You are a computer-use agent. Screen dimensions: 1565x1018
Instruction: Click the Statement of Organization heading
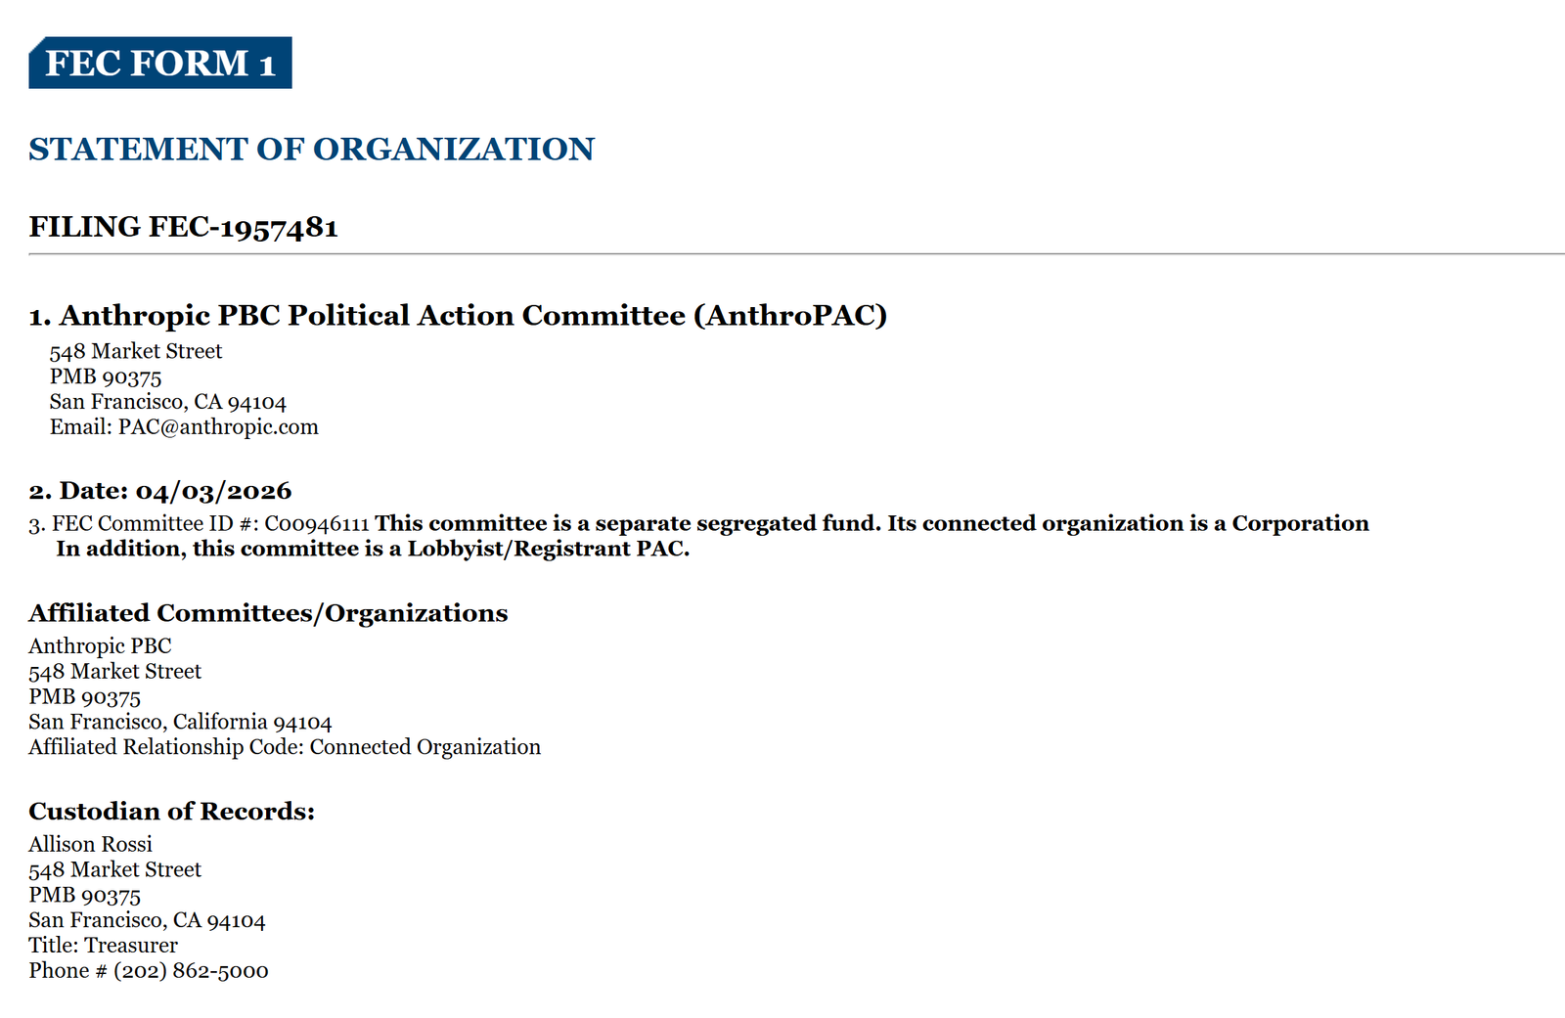[311, 149]
